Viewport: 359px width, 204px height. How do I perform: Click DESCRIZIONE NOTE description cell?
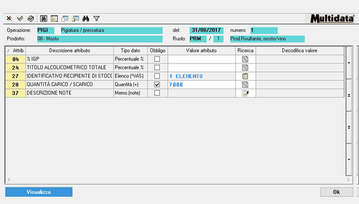coord(69,93)
